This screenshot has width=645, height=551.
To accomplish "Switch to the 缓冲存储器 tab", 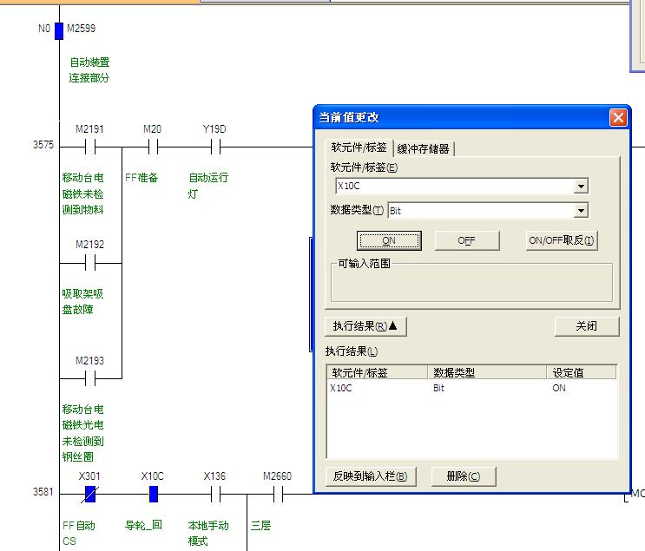I will tap(424, 148).
